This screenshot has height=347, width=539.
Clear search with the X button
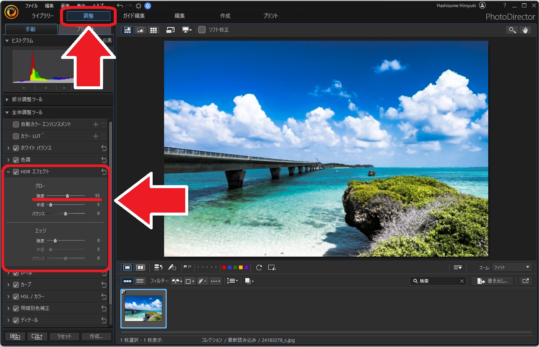pyautogui.click(x=462, y=281)
